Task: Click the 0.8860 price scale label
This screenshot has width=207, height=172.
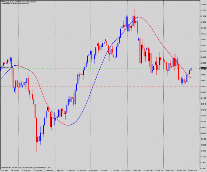Action: tap(203, 57)
